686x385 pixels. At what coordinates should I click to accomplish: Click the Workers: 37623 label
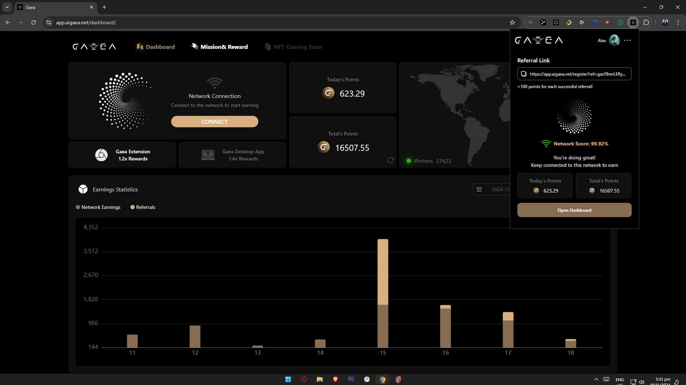(x=432, y=161)
